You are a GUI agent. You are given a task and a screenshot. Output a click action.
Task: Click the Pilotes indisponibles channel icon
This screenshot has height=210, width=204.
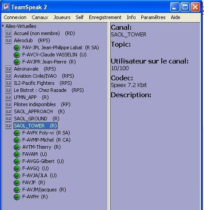(8, 104)
